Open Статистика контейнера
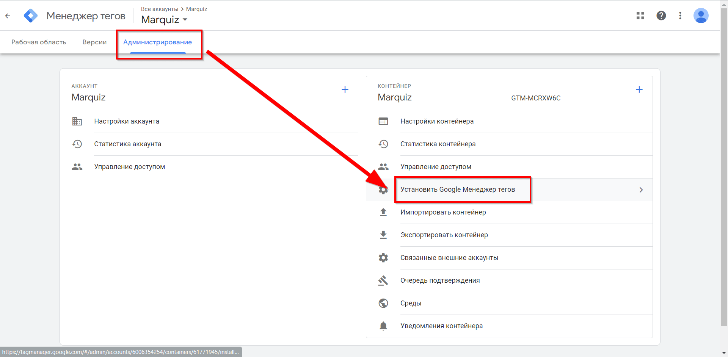 tap(438, 144)
